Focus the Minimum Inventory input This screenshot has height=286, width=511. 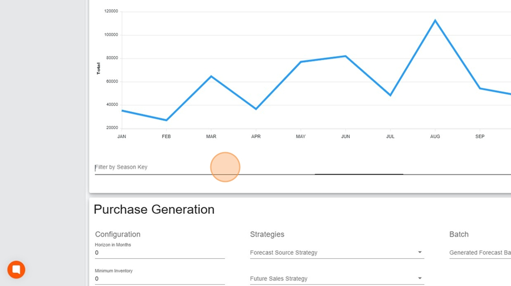[x=160, y=279]
